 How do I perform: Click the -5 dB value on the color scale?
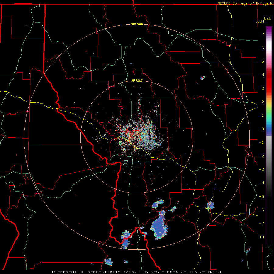262,197
